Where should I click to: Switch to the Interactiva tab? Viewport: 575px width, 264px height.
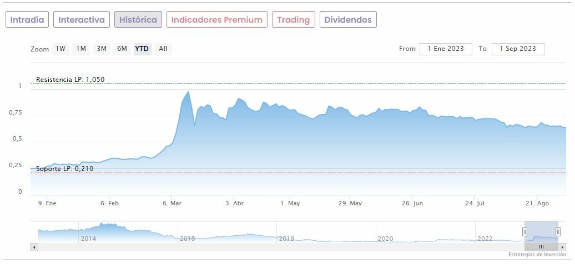pyautogui.click(x=82, y=20)
